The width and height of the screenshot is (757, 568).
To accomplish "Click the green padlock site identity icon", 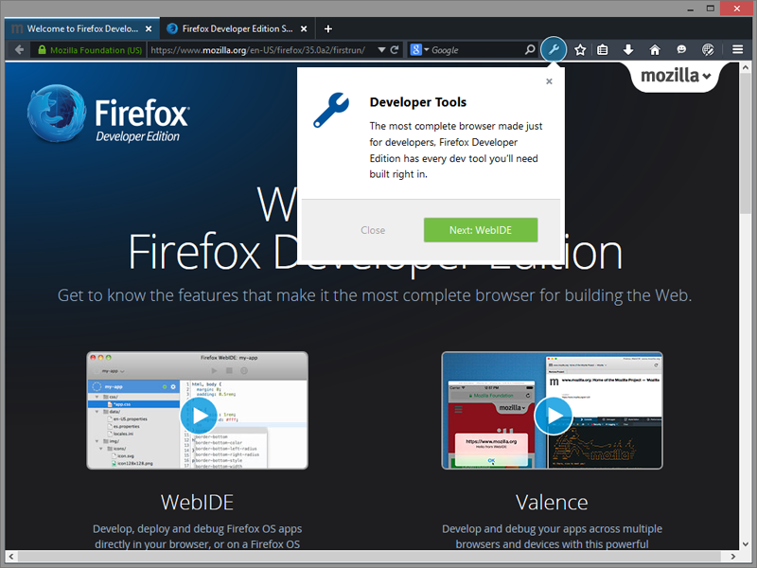I will 42,50.
